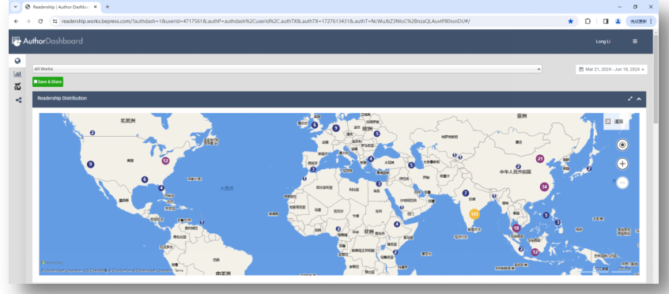Open the bar chart statistics sidebar icon
This screenshot has height=294, width=669.
pyautogui.click(x=17, y=74)
